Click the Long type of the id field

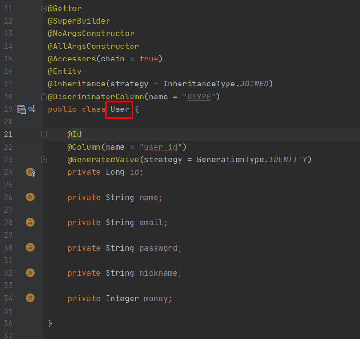(115, 172)
